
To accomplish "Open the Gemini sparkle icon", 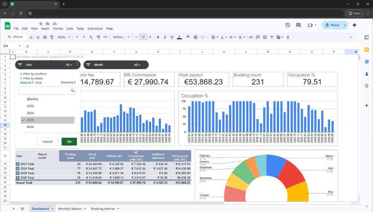I will [x=354, y=25].
